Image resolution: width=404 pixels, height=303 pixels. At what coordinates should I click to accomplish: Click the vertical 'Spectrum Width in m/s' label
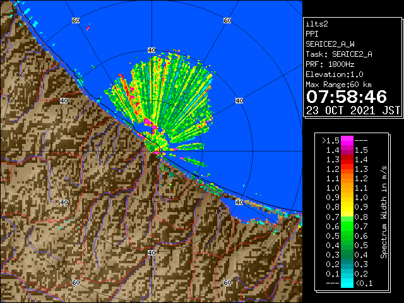(x=384, y=212)
